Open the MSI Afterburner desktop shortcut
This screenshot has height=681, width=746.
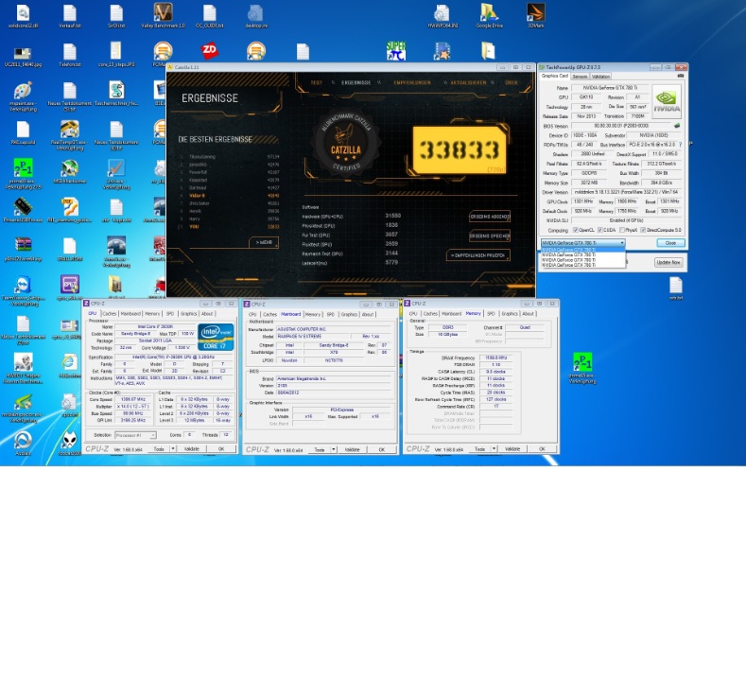click(69, 168)
